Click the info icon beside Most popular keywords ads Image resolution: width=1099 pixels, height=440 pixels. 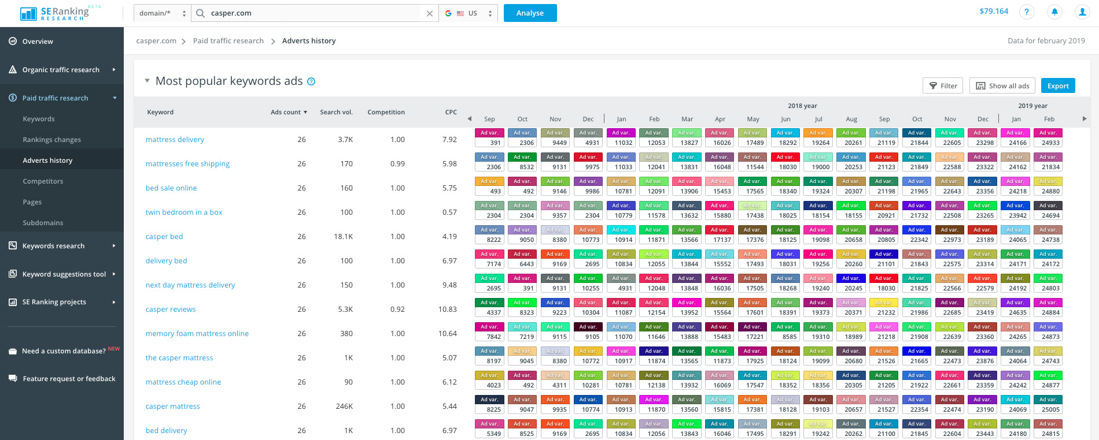(x=311, y=81)
